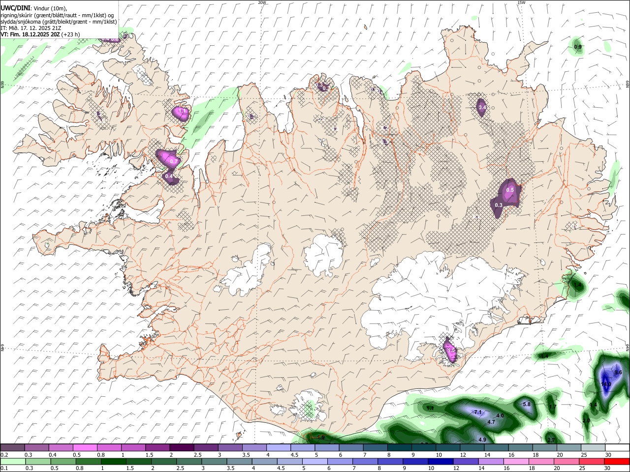Click the bright pink 0.5–0.8 swatch in snow legend
630x472 pixels.
pyautogui.click(x=85, y=447)
